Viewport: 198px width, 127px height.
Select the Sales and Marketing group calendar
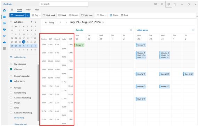pos(11,113)
